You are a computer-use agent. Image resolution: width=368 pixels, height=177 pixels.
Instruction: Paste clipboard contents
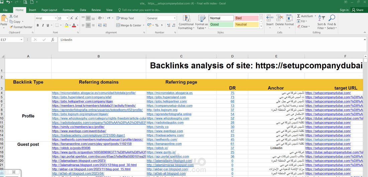click(x=4, y=21)
